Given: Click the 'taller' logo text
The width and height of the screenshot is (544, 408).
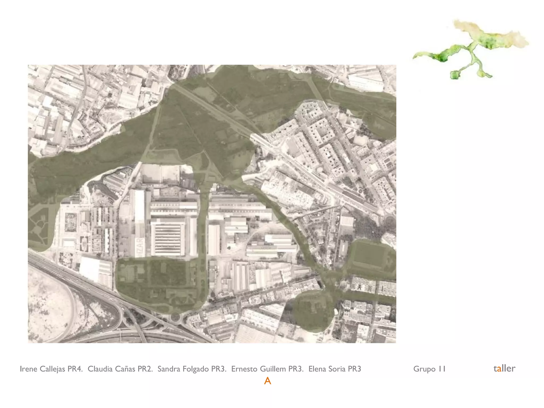Looking at the screenshot, I should click(504, 368).
